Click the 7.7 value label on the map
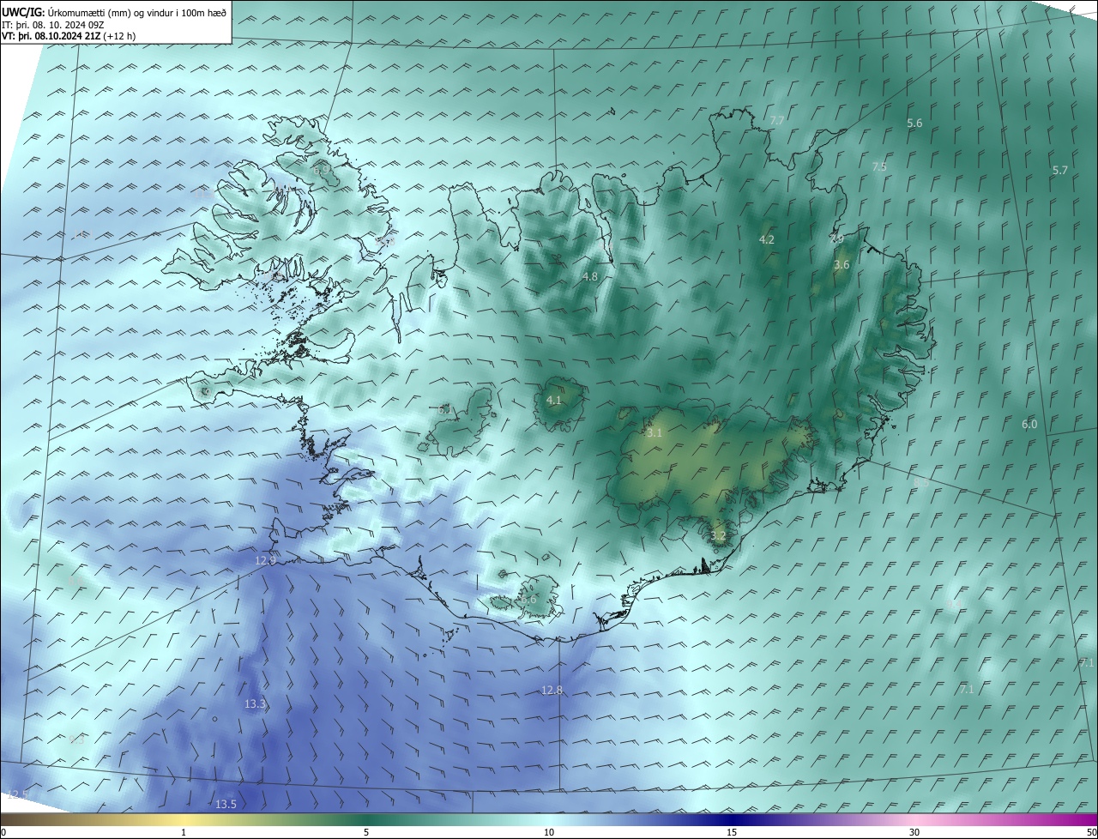 (777, 121)
